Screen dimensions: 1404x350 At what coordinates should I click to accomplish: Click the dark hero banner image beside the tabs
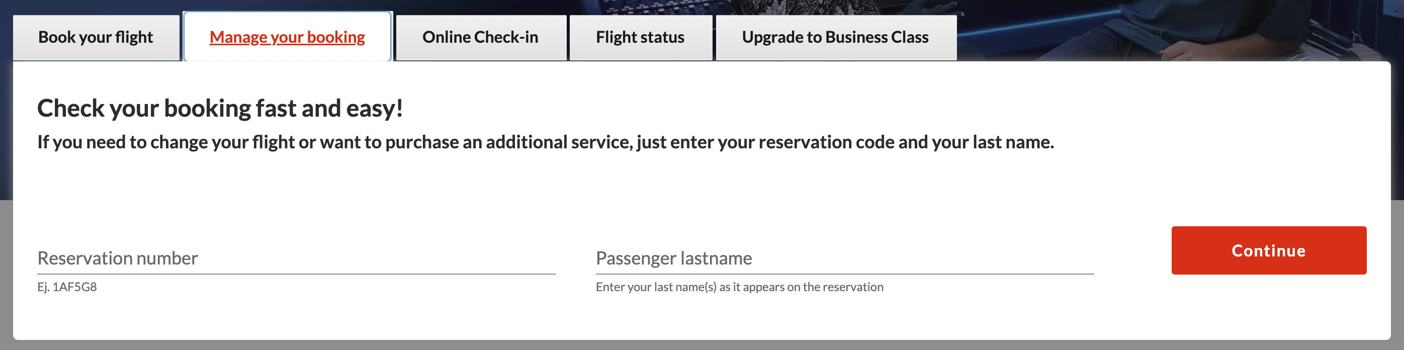pos(1177,30)
